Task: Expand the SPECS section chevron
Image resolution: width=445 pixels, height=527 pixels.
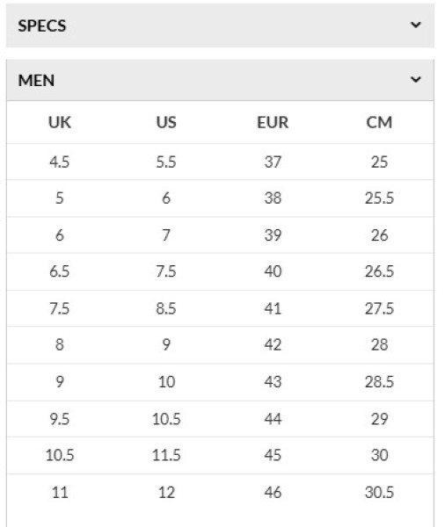Action: (x=416, y=25)
